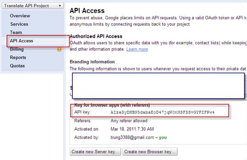The height and width of the screenshot is (160, 247).
Task: Open Services section in sidebar
Action: [x=19, y=24]
